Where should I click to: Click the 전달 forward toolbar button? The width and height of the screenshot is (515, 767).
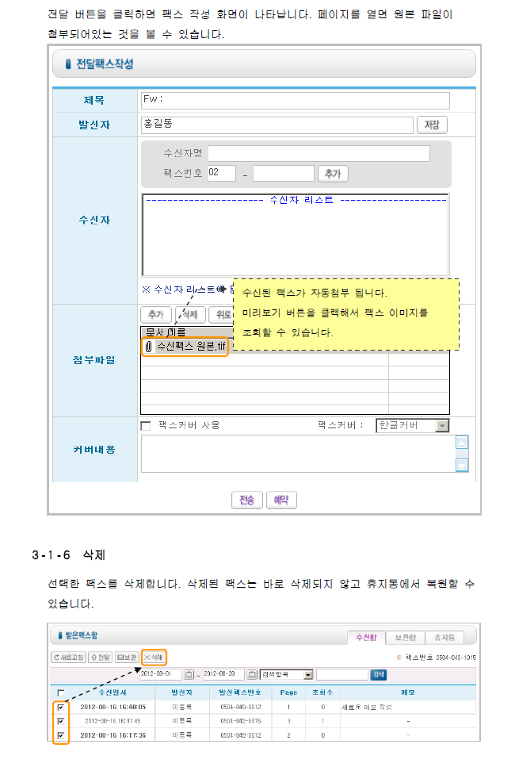tap(100, 657)
